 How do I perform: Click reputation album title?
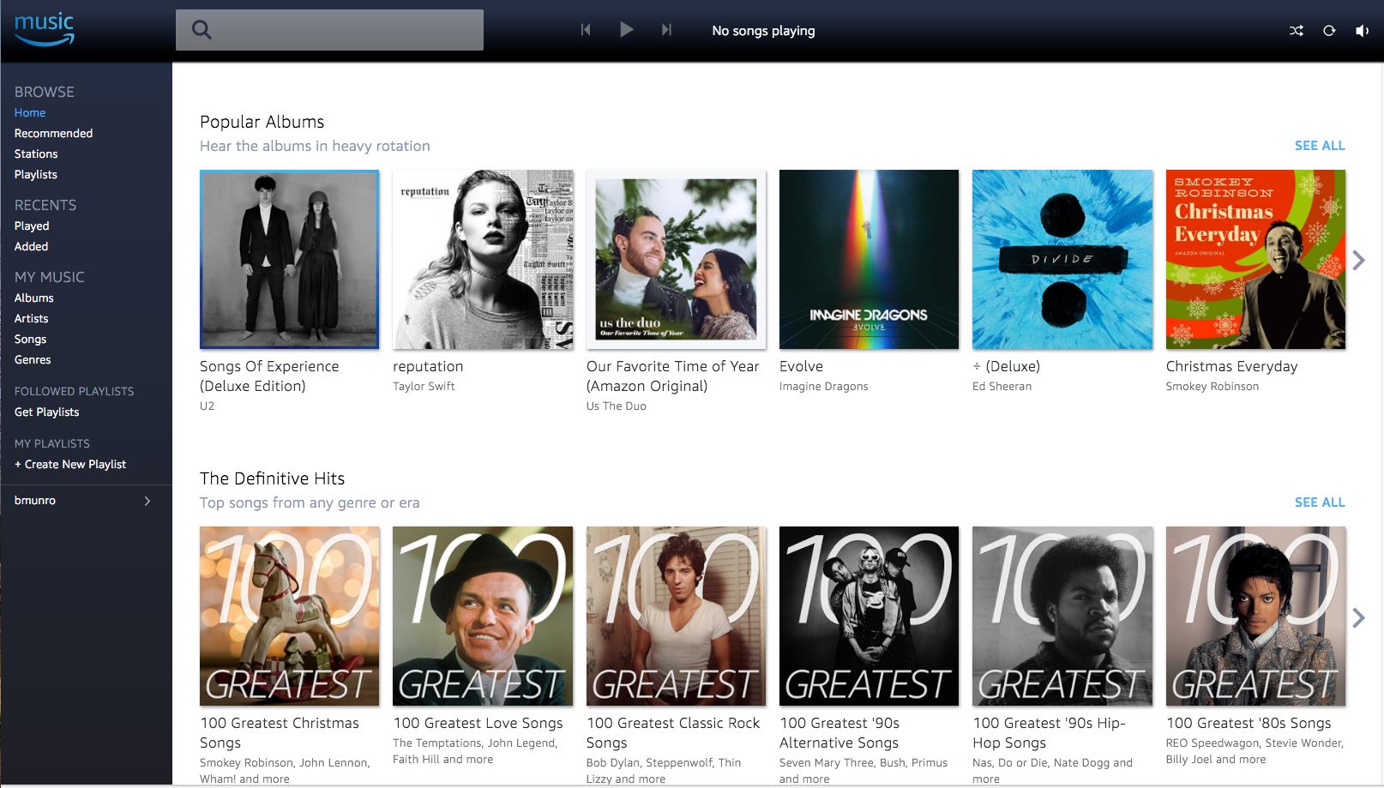(428, 366)
